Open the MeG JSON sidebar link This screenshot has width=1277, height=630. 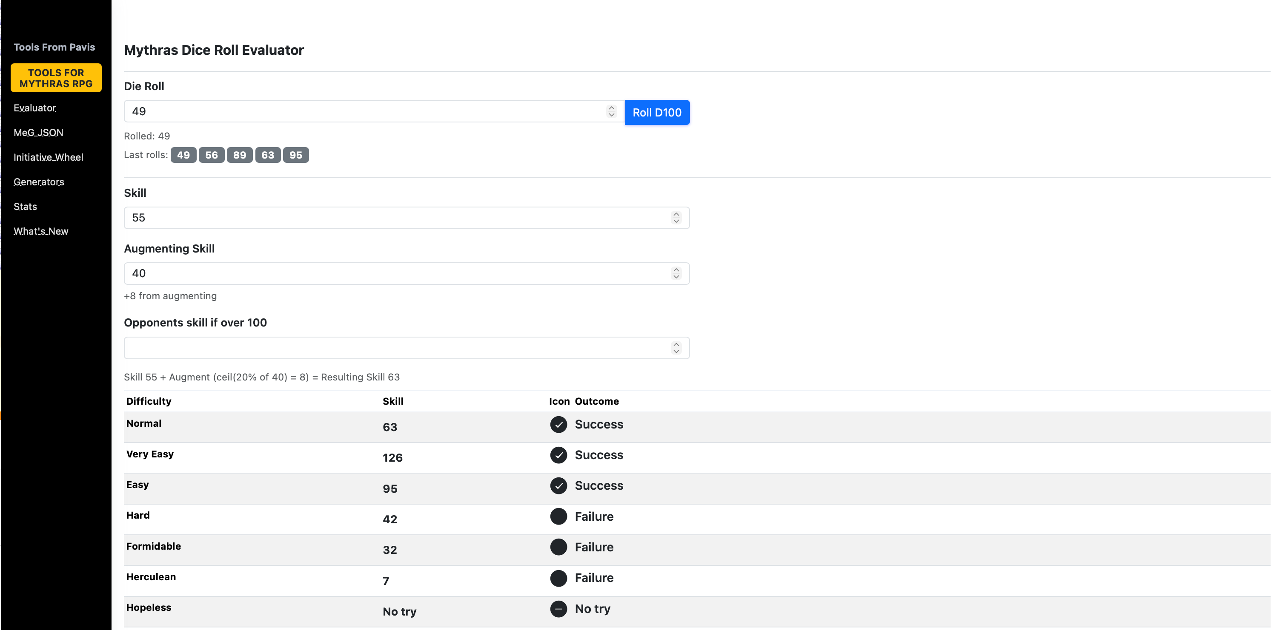tap(38, 133)
